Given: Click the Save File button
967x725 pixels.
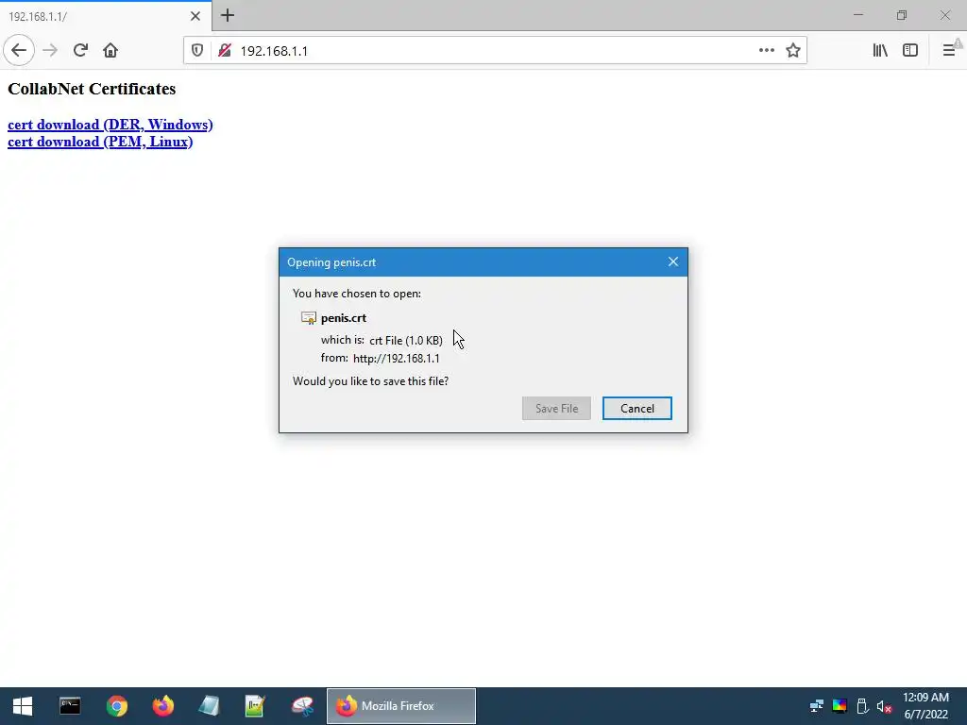Looking at the screenshot, I should pos(556,408).
